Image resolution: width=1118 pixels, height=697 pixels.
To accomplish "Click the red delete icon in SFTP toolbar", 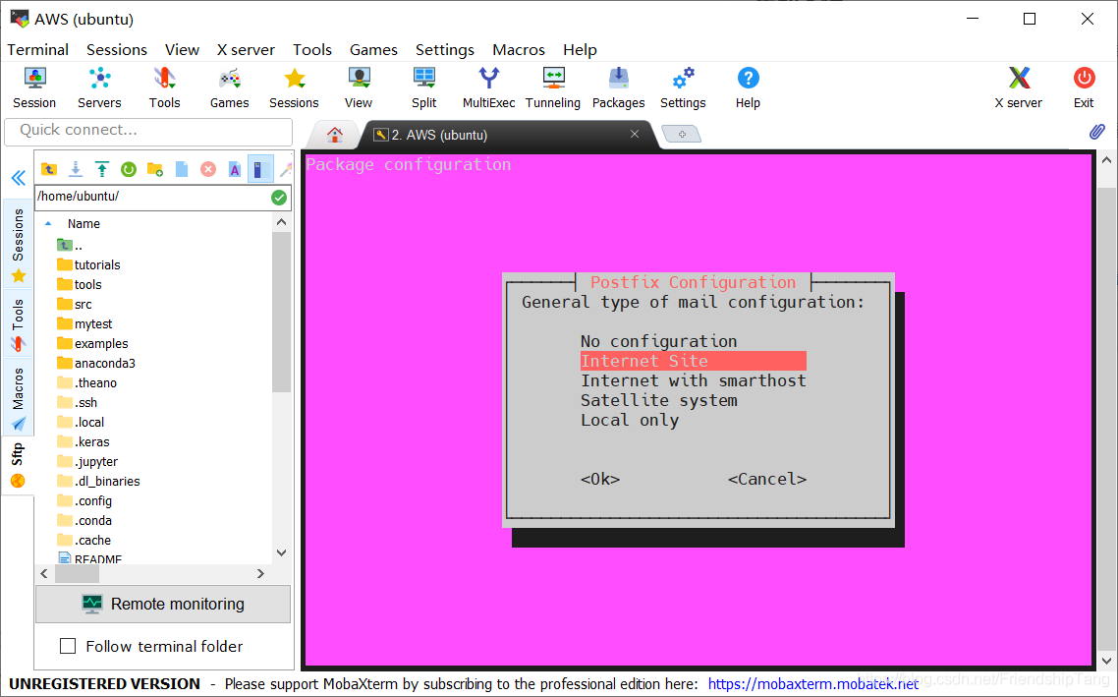I will click(x=208, y=169).
